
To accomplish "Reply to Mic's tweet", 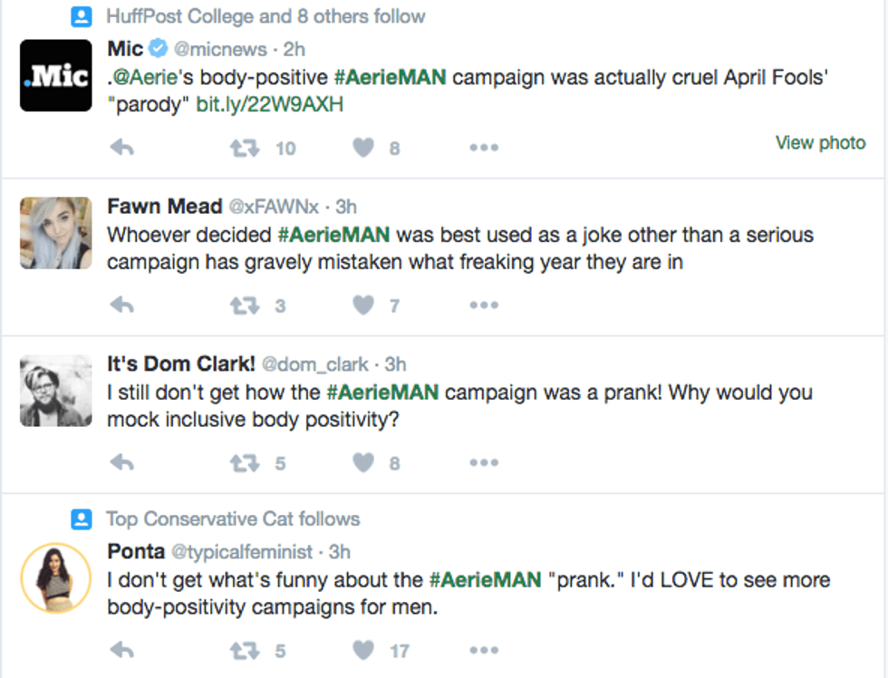I will (121, 148).
